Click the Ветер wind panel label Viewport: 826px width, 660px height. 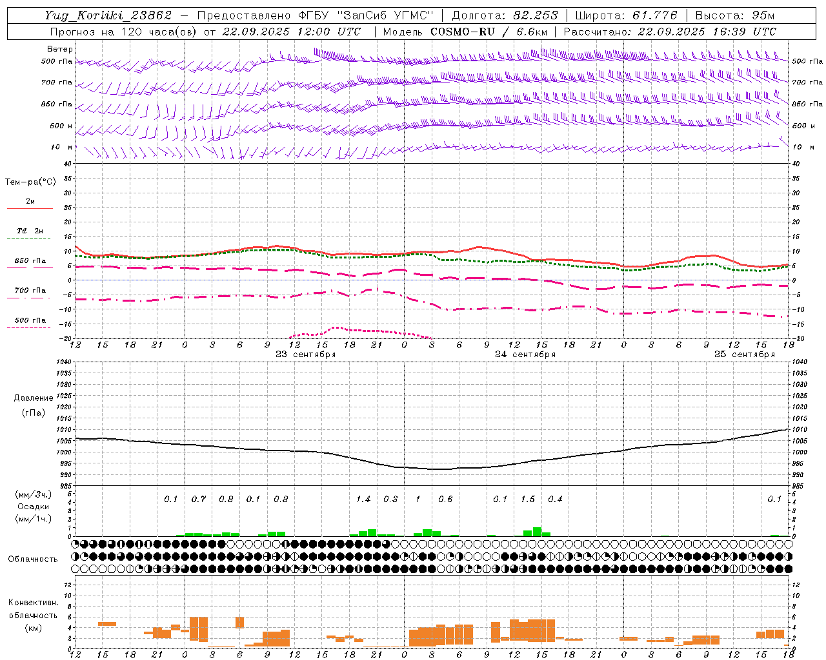pos(59,49)
